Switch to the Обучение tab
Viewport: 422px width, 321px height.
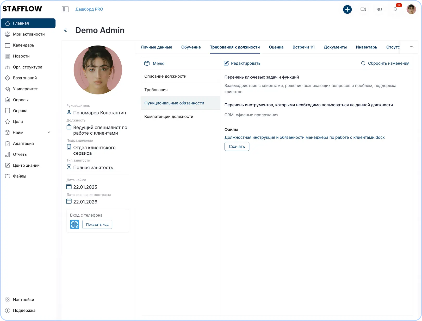coord(191,47)
